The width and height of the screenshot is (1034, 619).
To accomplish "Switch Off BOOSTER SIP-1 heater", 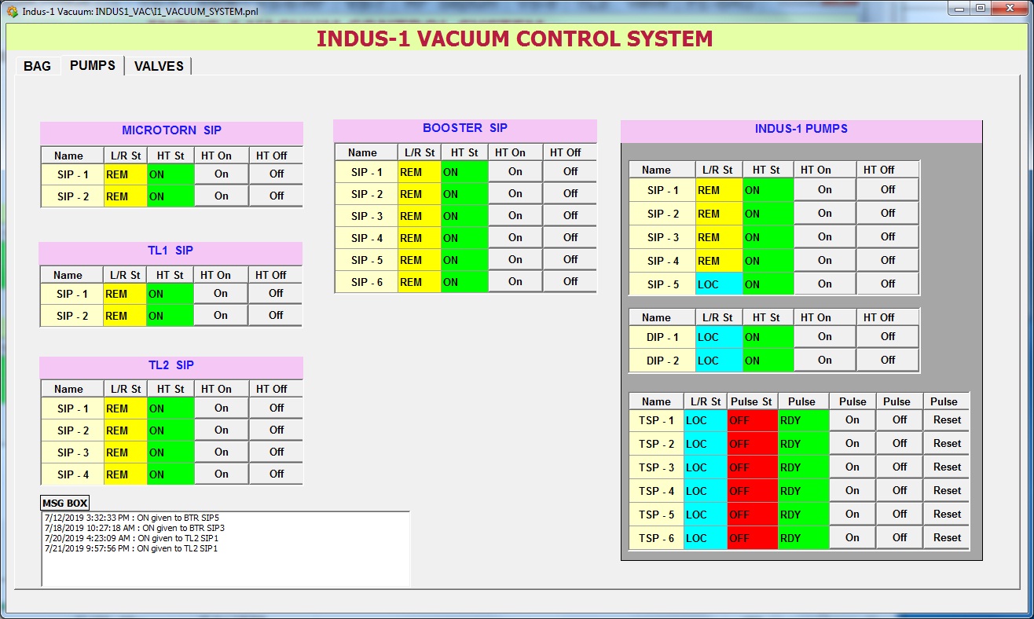I will coord(569,171).
